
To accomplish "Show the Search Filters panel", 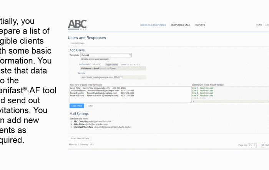I will [x=79, y=138].
